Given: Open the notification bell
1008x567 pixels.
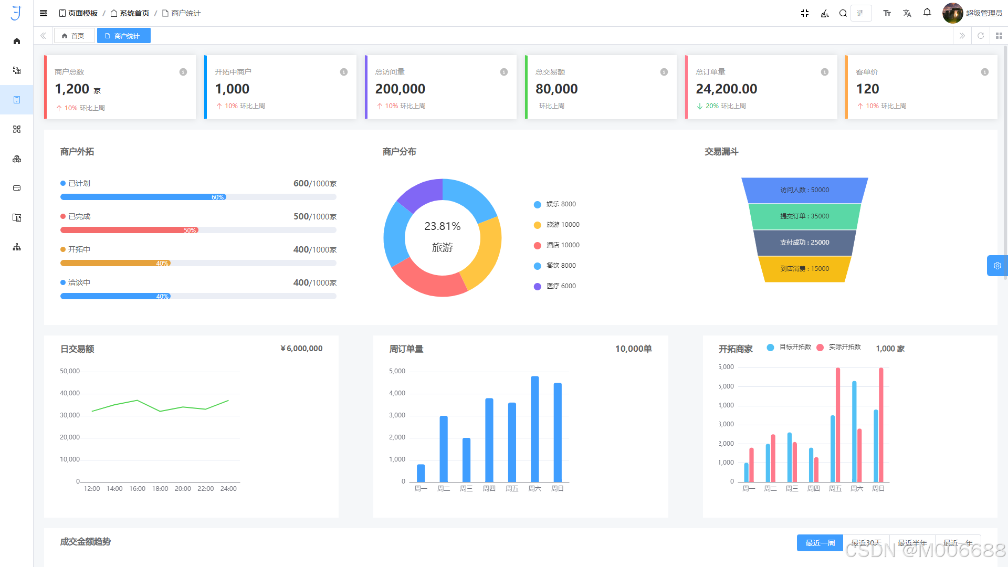Looking at the screenshot, I should coord(927,13).
